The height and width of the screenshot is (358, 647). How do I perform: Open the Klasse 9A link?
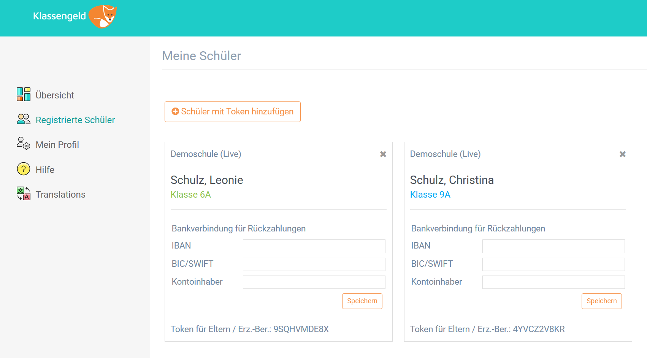point(430,195)
